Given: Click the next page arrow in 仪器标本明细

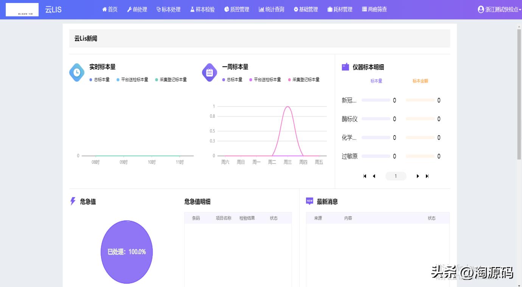Looking at the screenshot, I should point(418,176).
